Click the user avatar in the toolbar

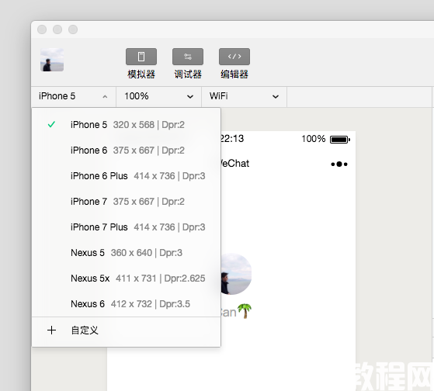click(x=52, y=60)
